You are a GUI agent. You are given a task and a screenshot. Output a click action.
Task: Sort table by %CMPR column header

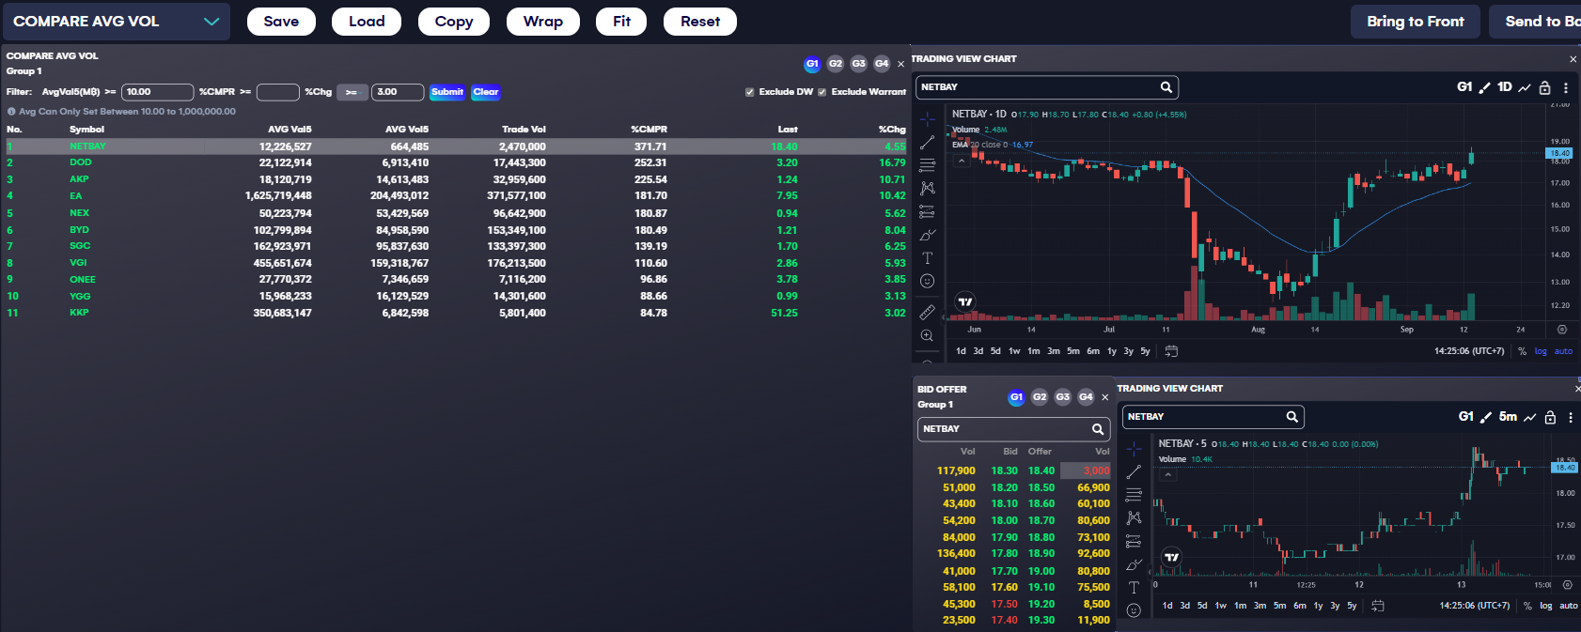[x=649, y=130]
